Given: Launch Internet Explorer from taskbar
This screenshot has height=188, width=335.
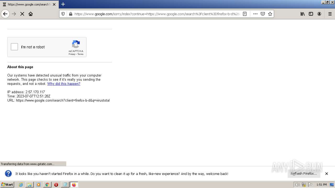Looking at the screenshot, I should click(21, 185).
